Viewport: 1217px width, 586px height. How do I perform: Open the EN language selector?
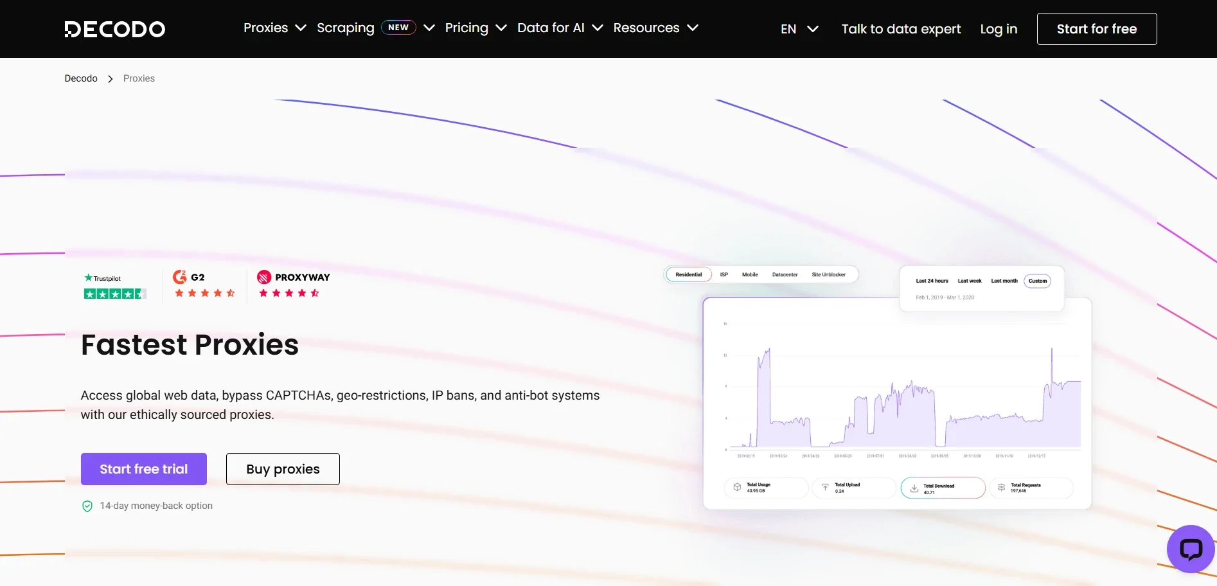pos(799,29)
